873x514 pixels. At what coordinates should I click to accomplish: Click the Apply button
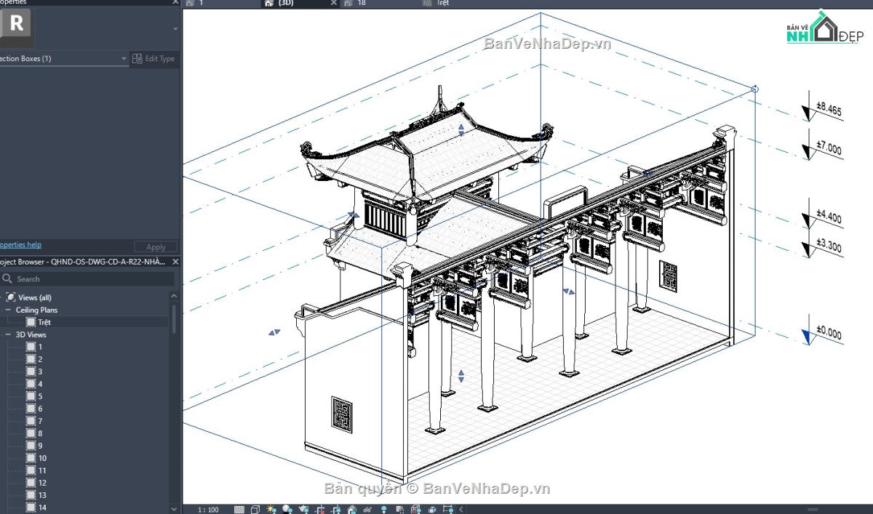tap(156, 247)
